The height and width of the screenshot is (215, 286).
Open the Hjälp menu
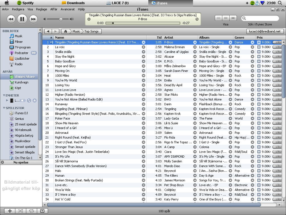click(81, 9)
